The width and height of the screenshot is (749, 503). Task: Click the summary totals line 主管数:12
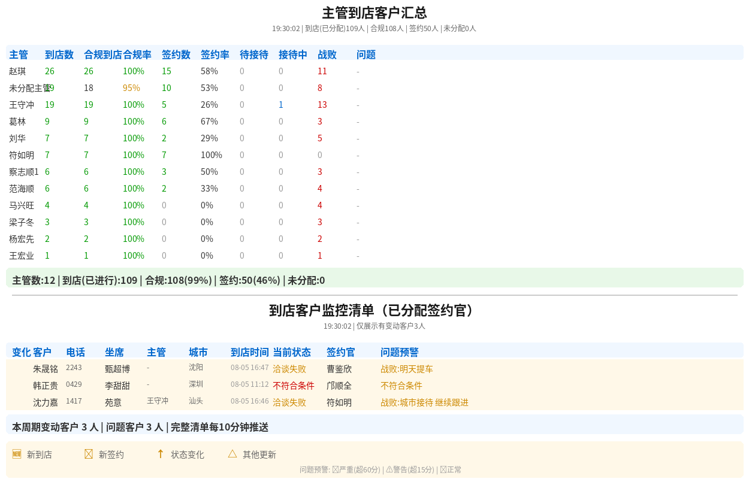pos(168,280)
